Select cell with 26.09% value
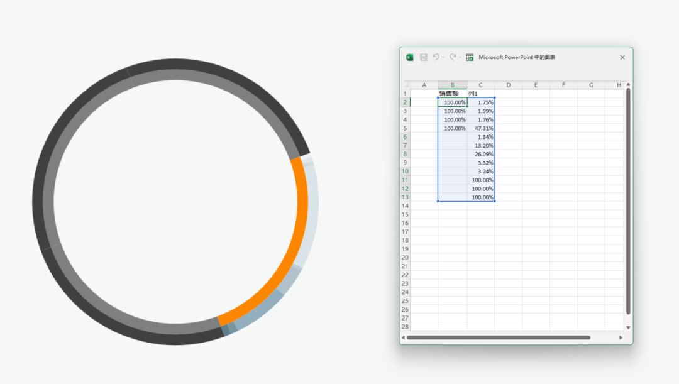This screenshot has height=384, width=679. tap(481, 154)
